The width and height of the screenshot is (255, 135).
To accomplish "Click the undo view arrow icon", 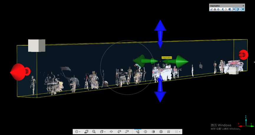I will click(x=119, y=132).
